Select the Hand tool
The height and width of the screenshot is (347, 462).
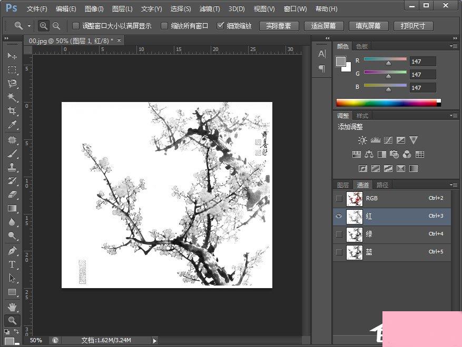12,307
